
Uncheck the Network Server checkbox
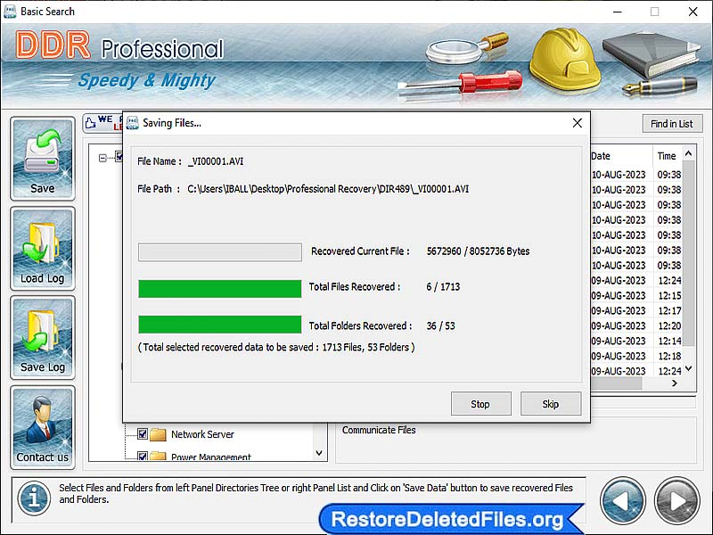143,434
